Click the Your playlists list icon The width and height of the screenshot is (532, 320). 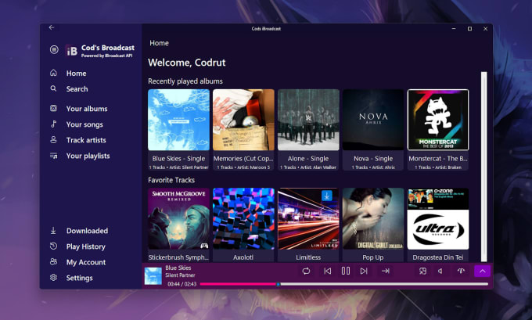54,156
